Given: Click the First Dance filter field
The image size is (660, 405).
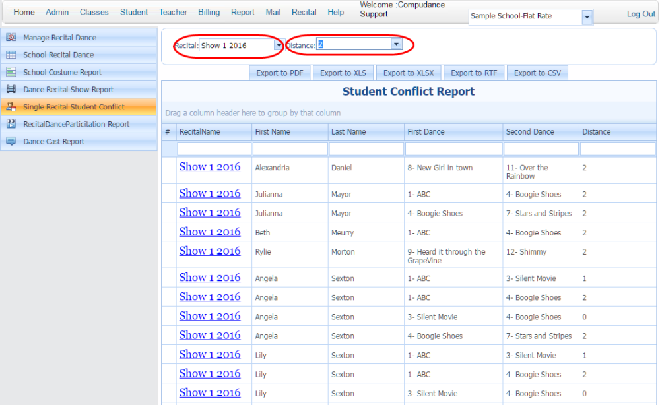Looking at the screenshot, I should pos(454,149).
